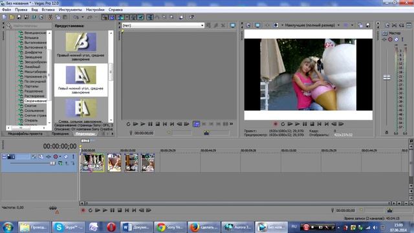Pick the Левый нижний угол preset thumbnail
Screen dimensions: 414x233
point(81,75)
